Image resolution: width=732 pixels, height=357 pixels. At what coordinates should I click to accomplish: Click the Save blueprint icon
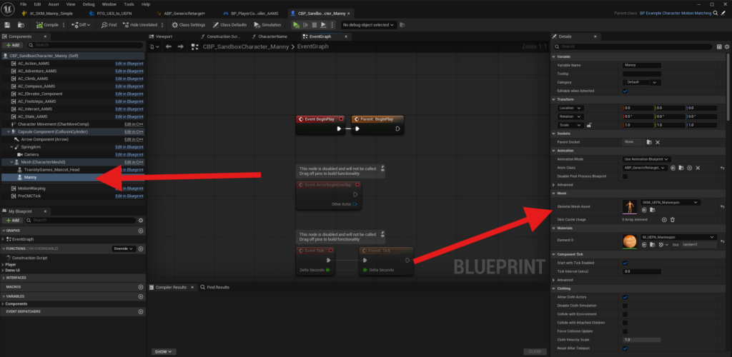[x=8, y=24]
